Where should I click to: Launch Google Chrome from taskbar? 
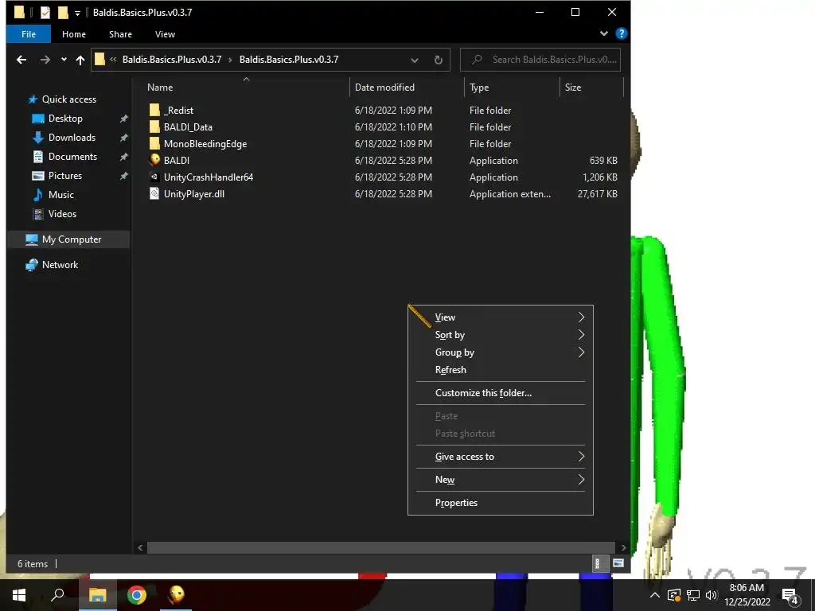[x=137, y=595]
